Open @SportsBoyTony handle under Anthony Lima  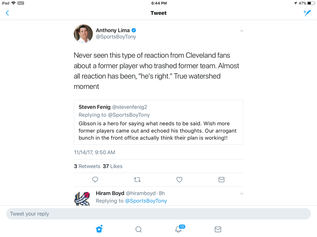[116, 37]
